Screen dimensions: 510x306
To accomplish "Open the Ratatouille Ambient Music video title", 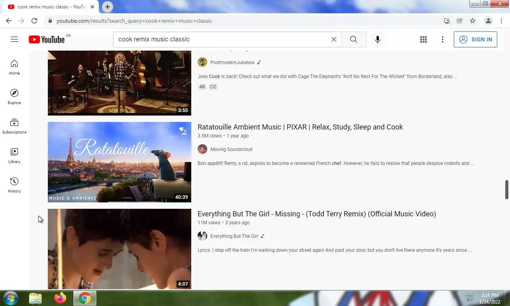I will (x=300, y=127).
